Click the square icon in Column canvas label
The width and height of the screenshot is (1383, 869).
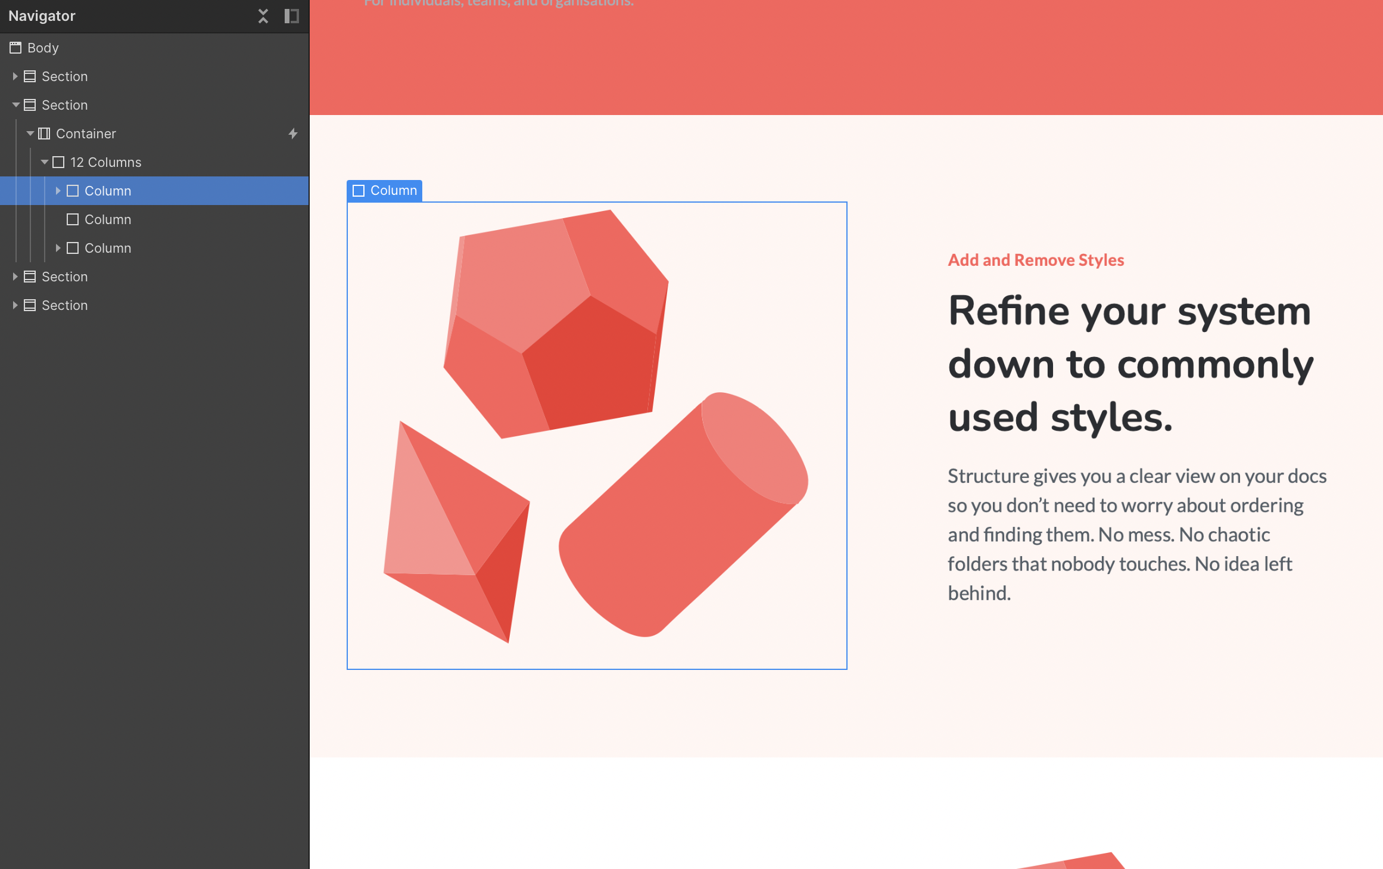359,191
